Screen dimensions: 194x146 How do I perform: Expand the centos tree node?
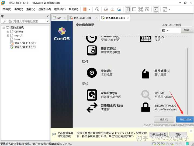[x=8, y=32]
